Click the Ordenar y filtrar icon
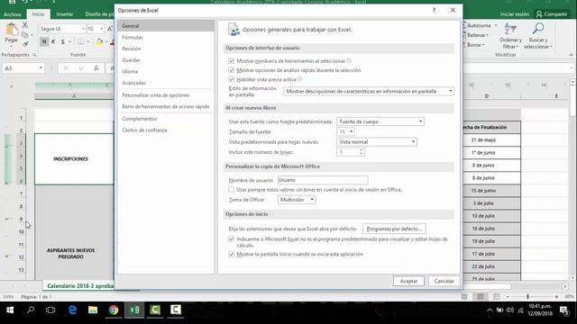This screenshot has height=324, width=577. click(510, 29)
